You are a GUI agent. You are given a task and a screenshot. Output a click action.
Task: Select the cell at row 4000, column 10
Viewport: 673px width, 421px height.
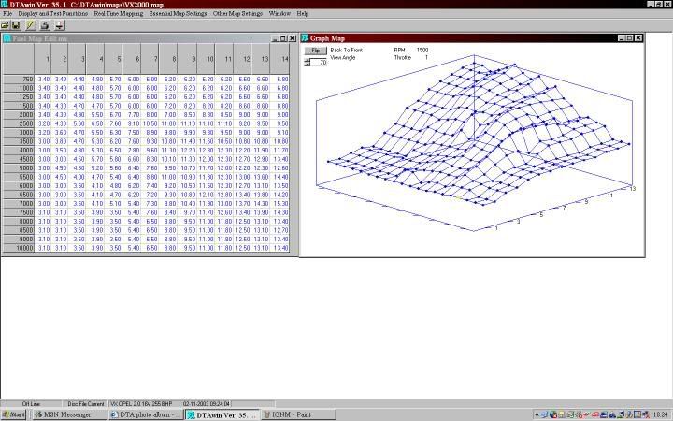[x=206, y=151]
